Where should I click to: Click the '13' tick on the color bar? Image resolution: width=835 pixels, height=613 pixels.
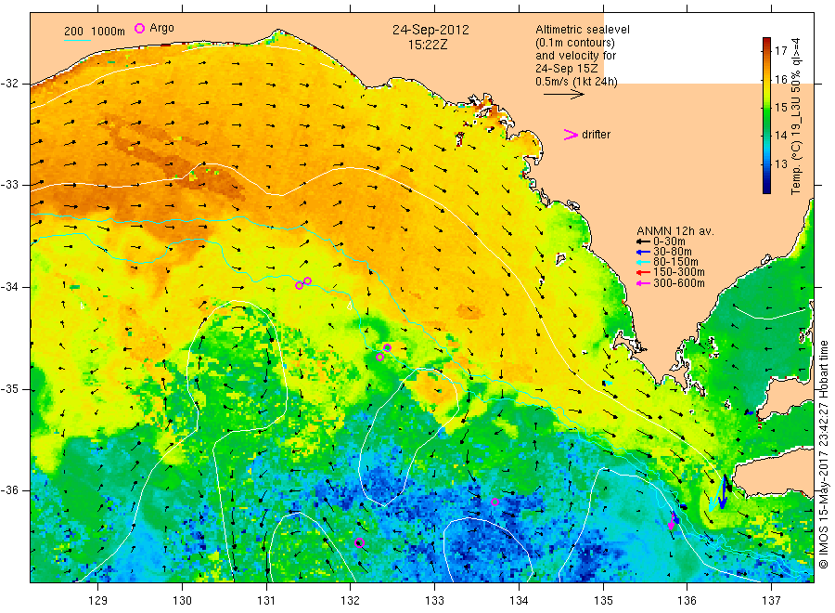(x=780, y=163)
